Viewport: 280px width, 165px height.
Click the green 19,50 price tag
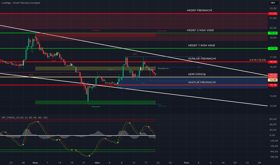273,33
